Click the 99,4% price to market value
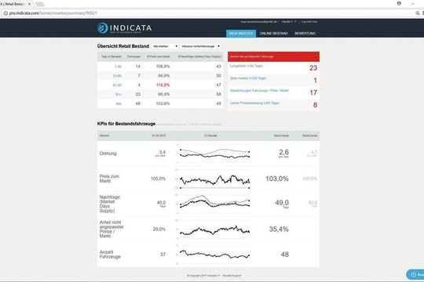 (164, 94)
